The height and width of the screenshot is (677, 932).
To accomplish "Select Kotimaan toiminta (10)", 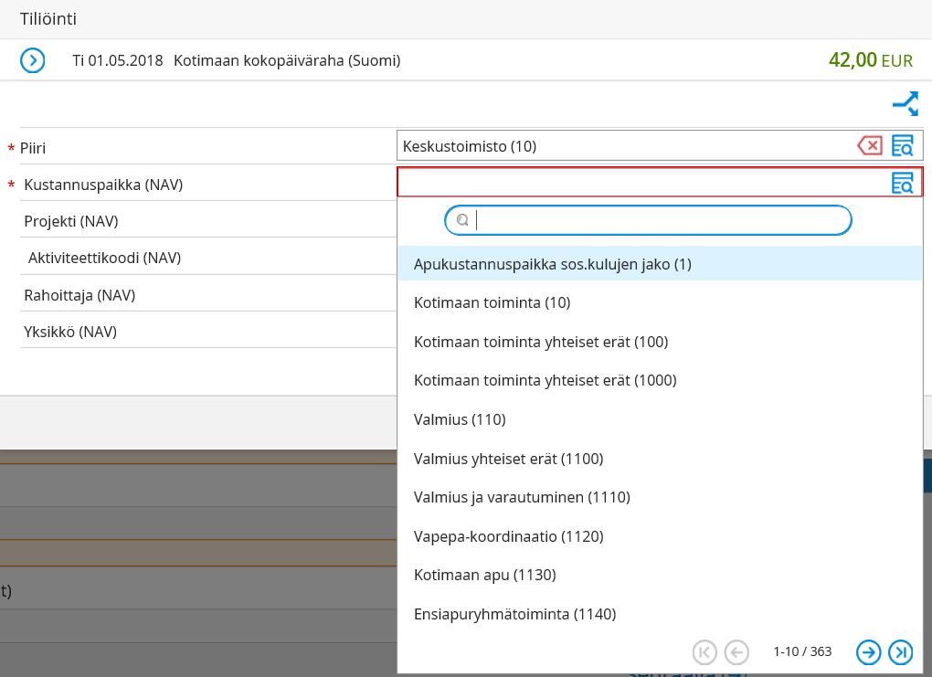I will (x=660, y=302).
